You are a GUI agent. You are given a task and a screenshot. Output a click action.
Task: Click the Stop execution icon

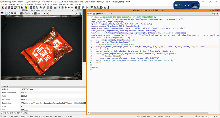tap(72, 7)
